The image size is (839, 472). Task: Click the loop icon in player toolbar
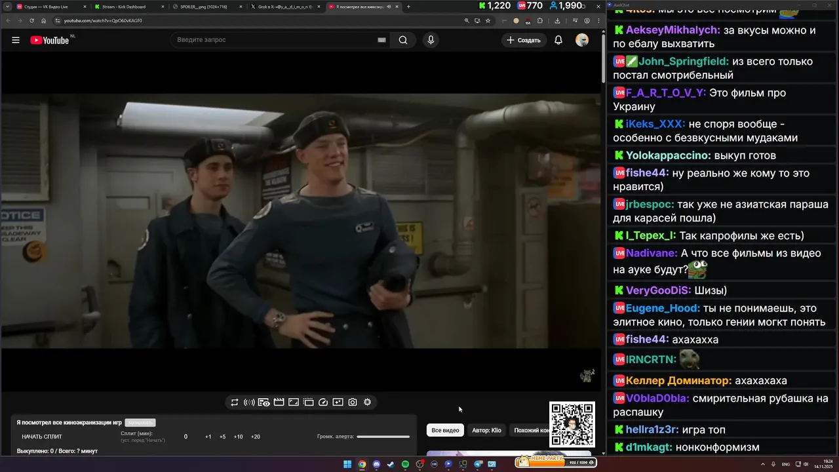[x=235, y=403]
